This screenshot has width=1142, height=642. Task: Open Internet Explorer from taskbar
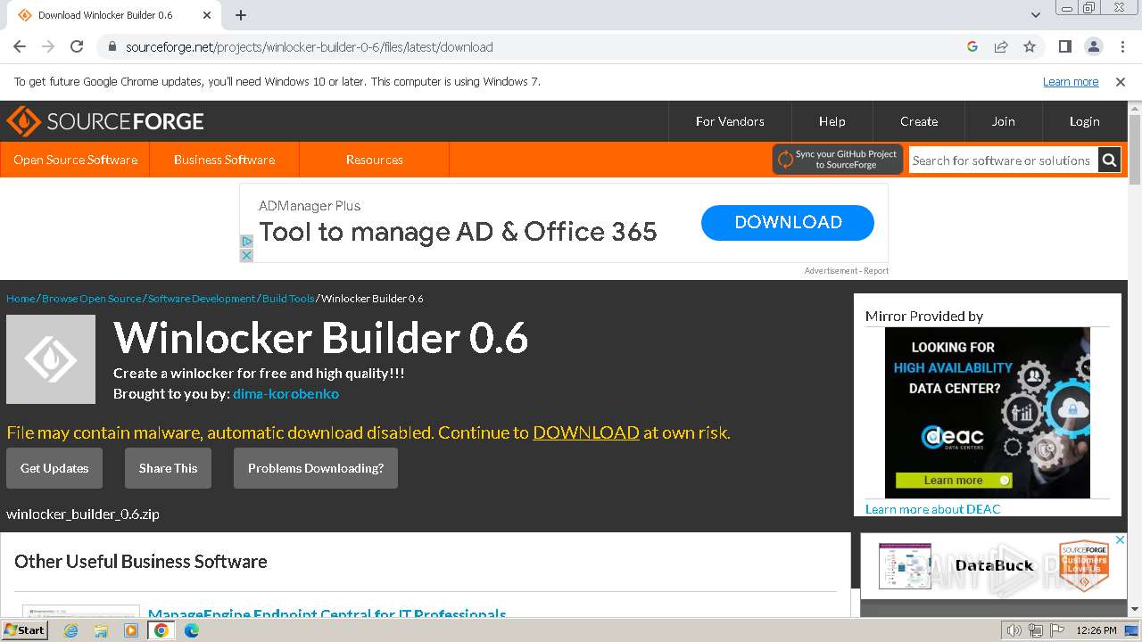pyautogui.click(x=70, y=630)
